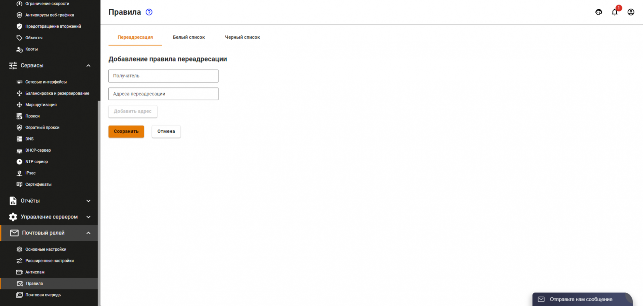Switch to the Переадресация tab

(x=135, y=37)
